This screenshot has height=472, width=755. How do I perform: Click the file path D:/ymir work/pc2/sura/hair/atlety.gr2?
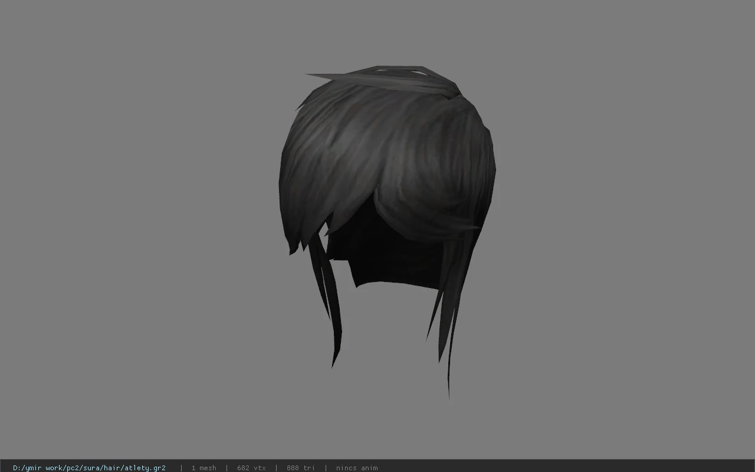click(89, 468)
